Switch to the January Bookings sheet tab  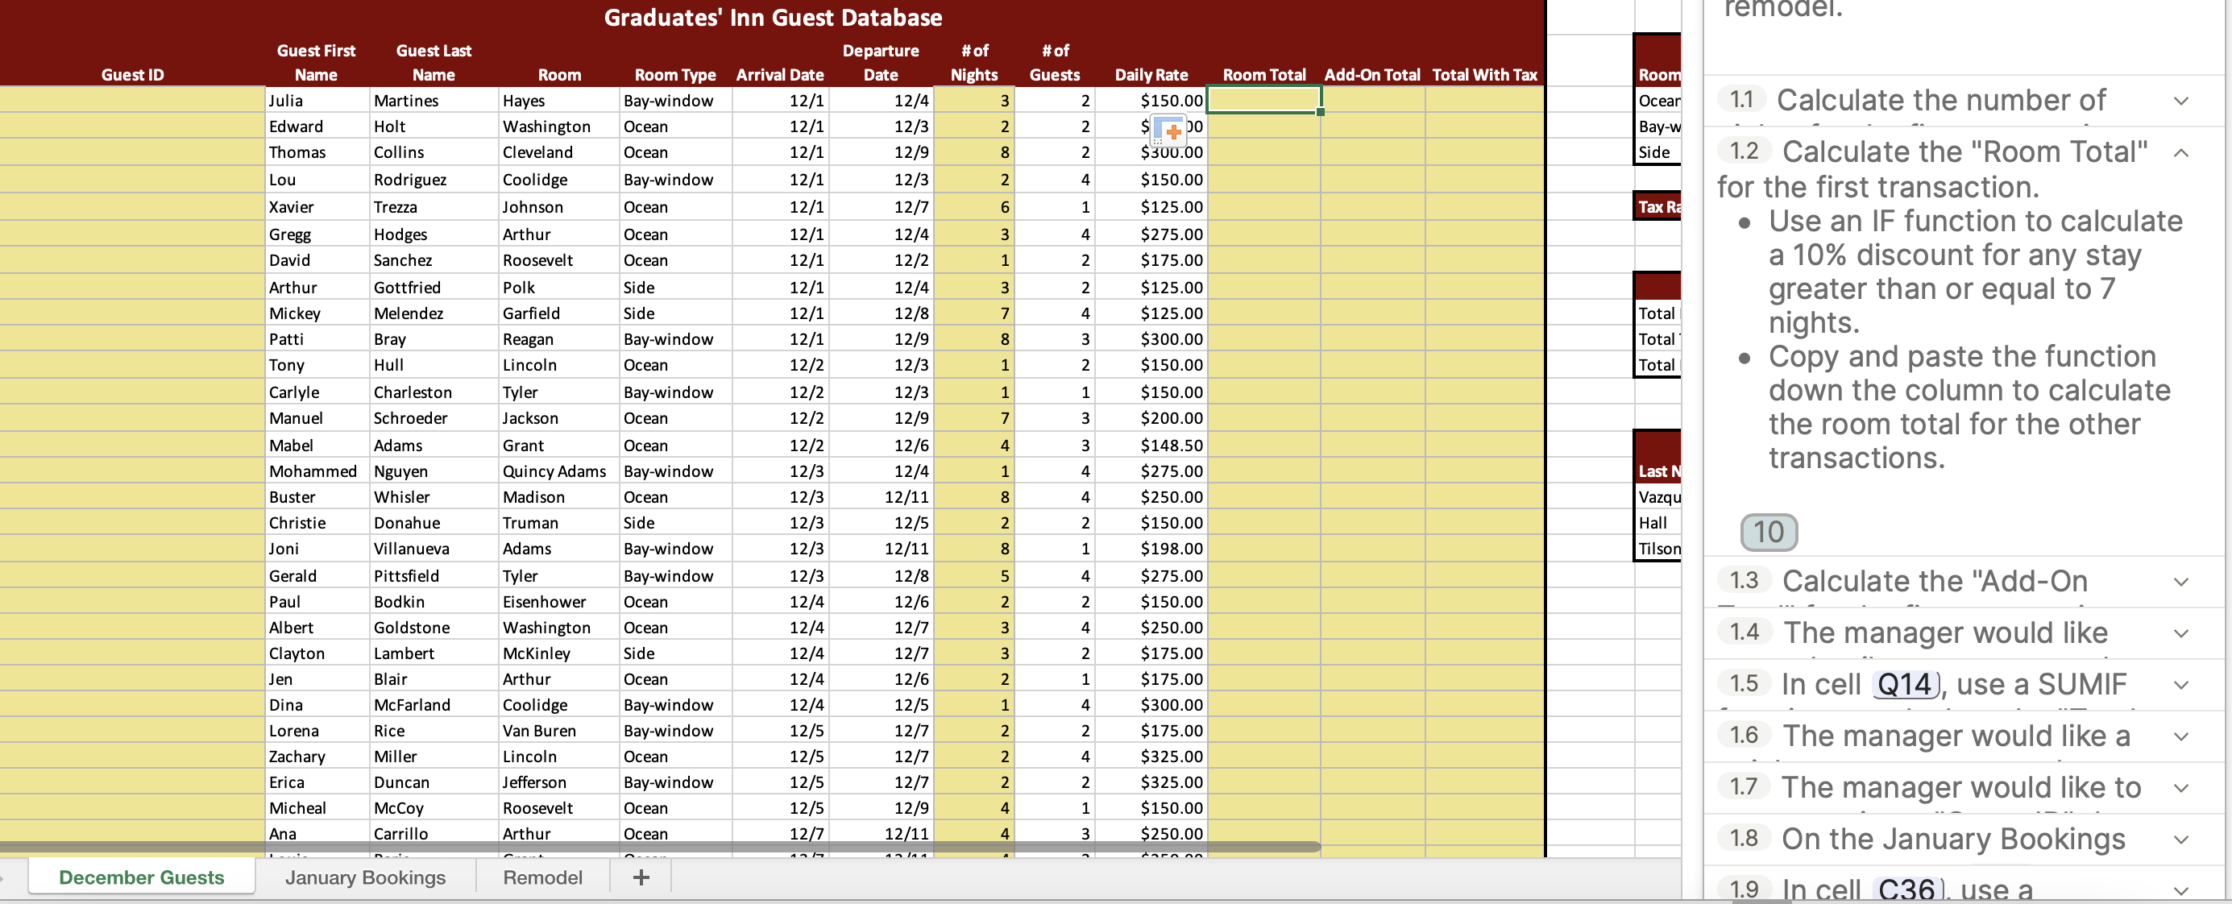pos(365,877)
